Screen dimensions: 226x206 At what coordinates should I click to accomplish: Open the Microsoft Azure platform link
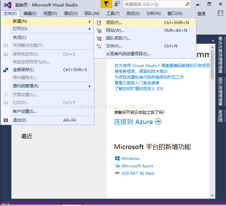tap(137, 166)
